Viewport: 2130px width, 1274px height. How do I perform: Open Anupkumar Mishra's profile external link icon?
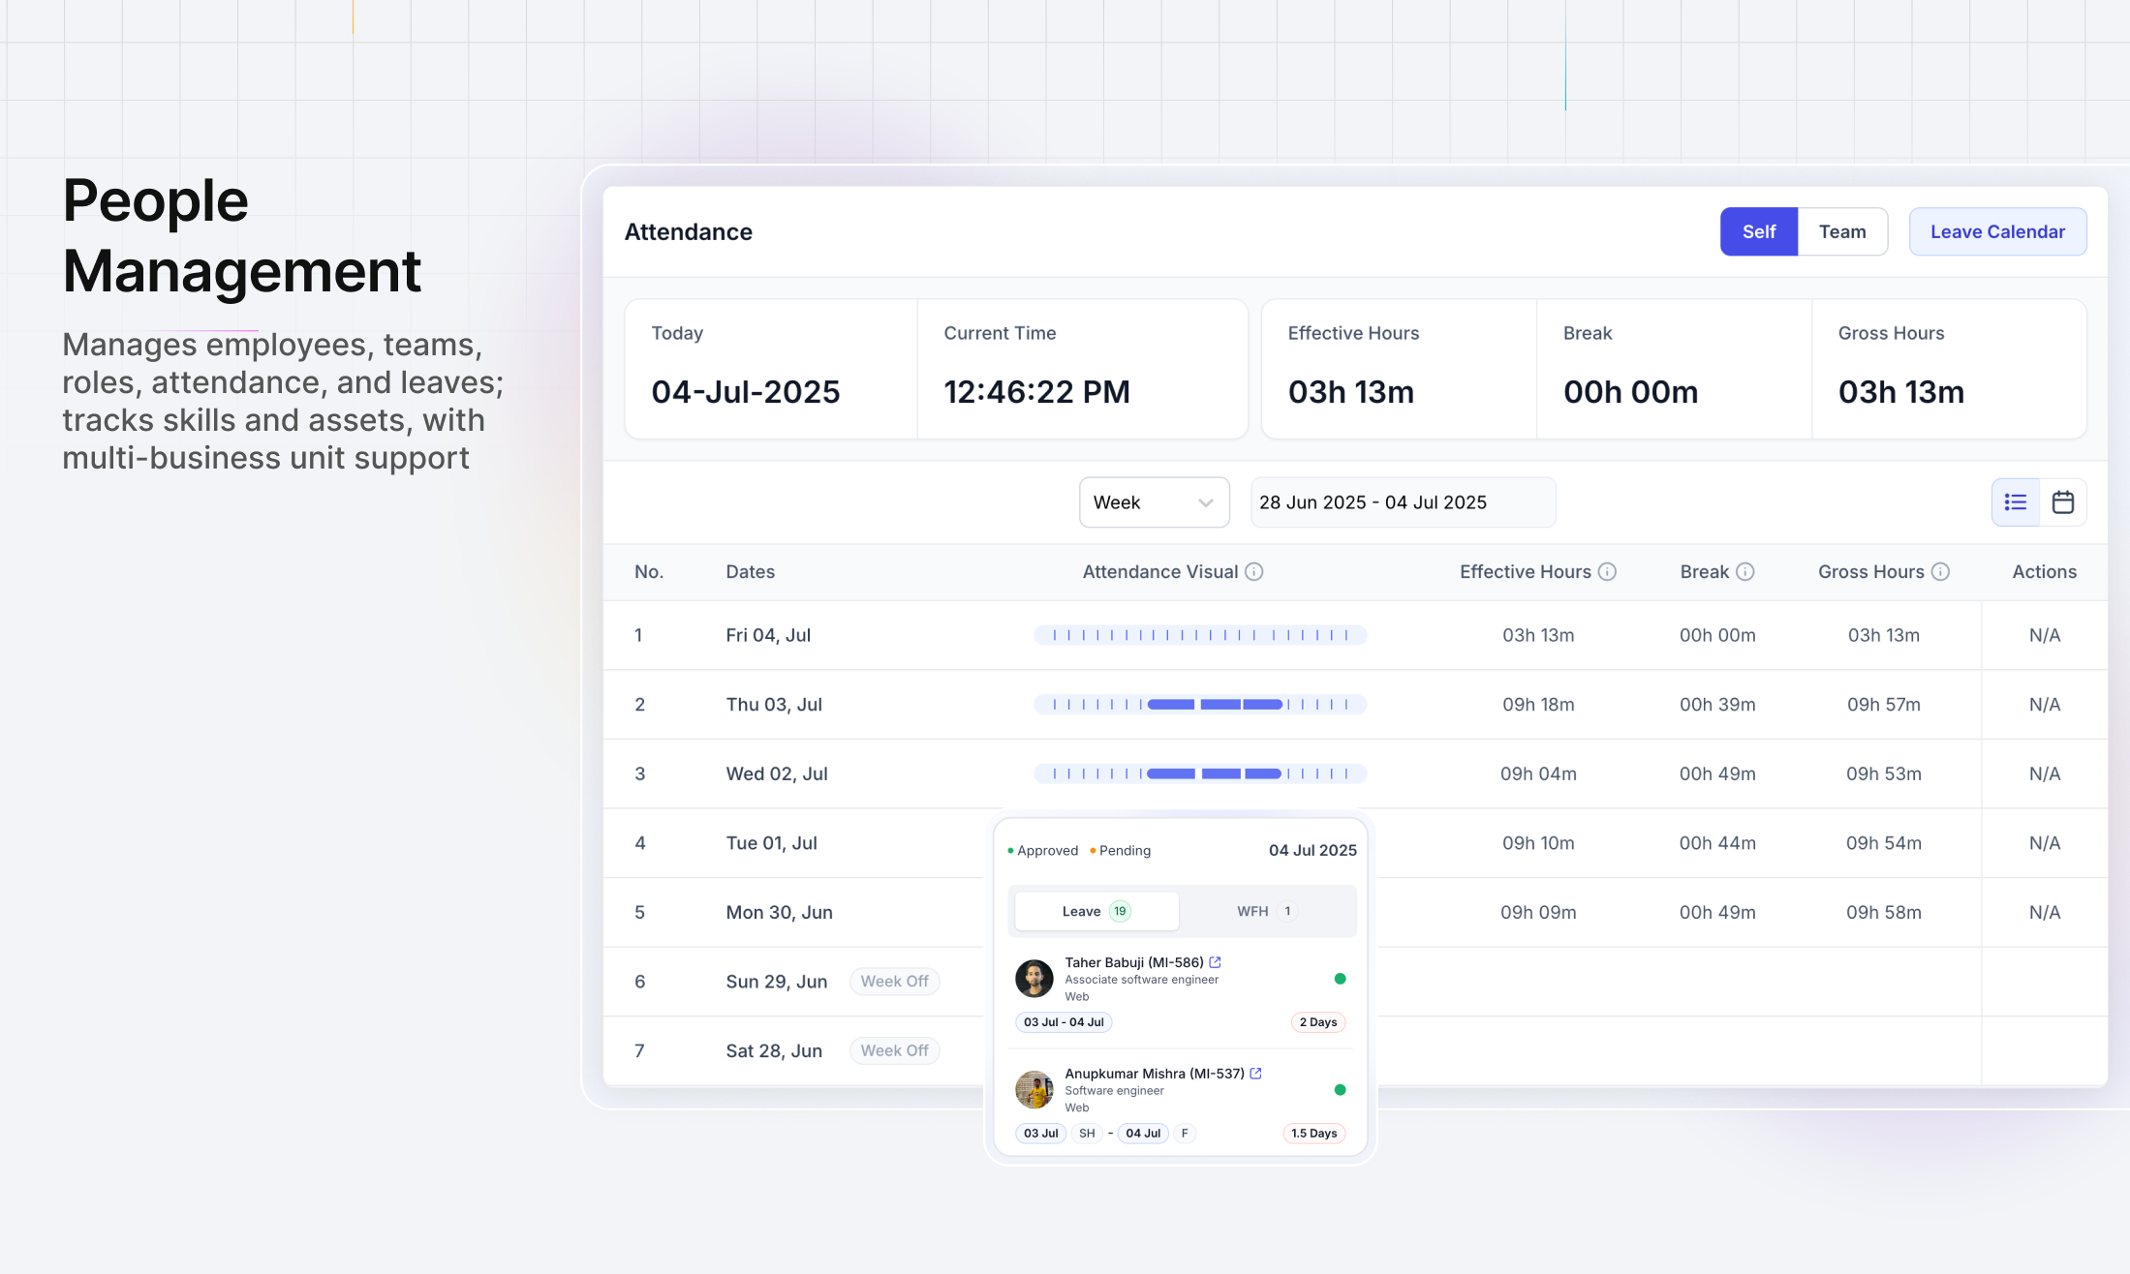coord(1255,1073)
